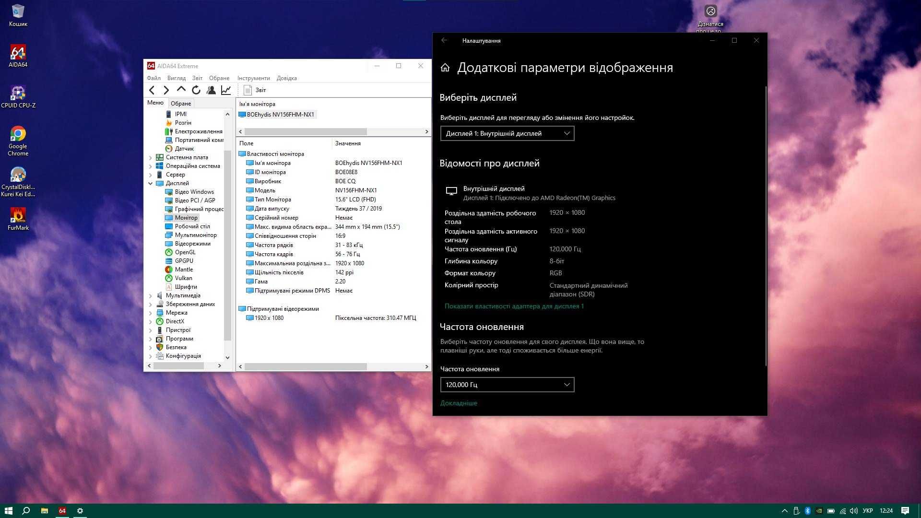Open the Вигляд menu in AIDA64
921x518 pixels.
point(176,78)
